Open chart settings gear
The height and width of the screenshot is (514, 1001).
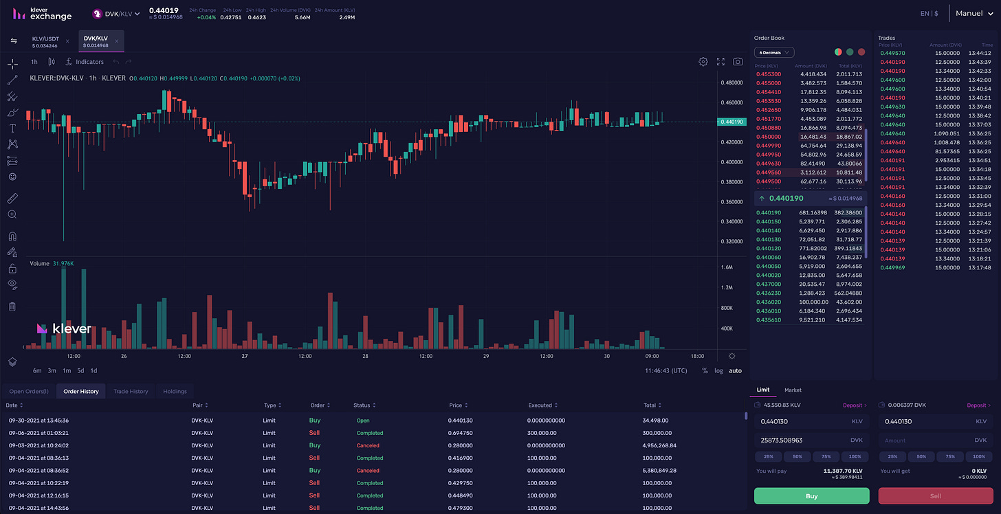(x=703, y=62)
